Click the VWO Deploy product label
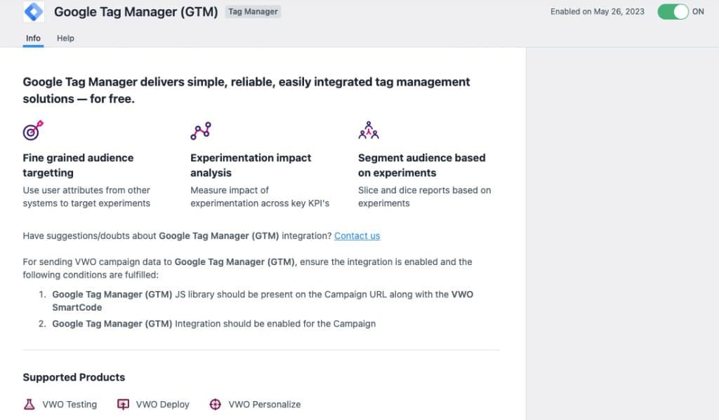Viewport: 719px width, 420px height. pos(164,405)
